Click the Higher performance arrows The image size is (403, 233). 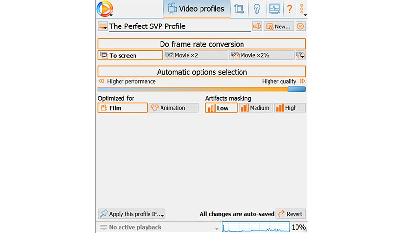(x=101, y=81)
